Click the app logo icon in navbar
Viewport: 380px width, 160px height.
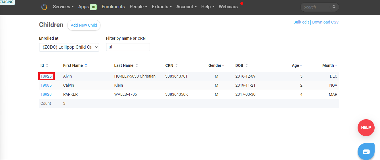tap(44, 7)
